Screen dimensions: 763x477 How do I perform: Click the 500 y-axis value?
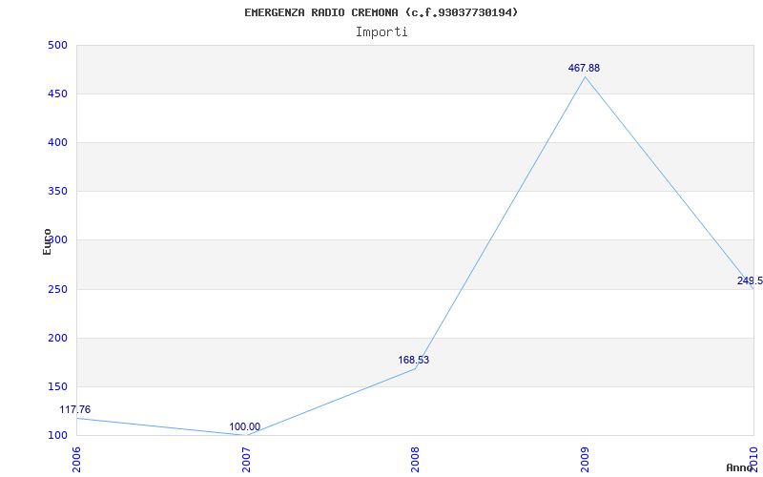pos(57,45)
